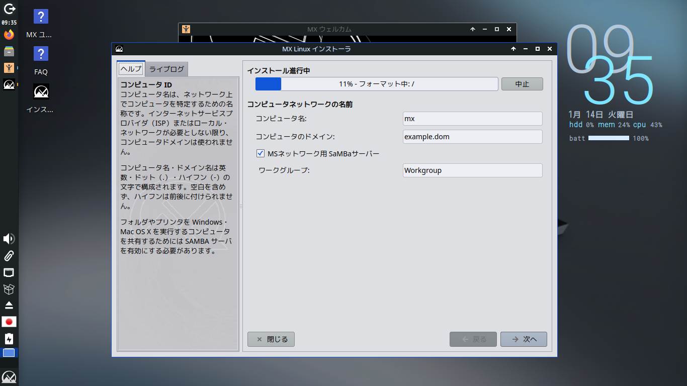
Task: Click the package updater box icon
Action: [9, 289]
